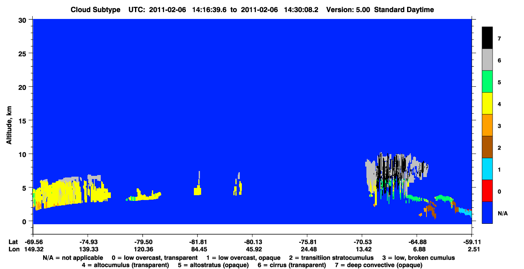Click the start time '14:16:39.6' in title
The width and height of the screenshot is (524, 269).
pyautogui.click(x=210, y=10)
